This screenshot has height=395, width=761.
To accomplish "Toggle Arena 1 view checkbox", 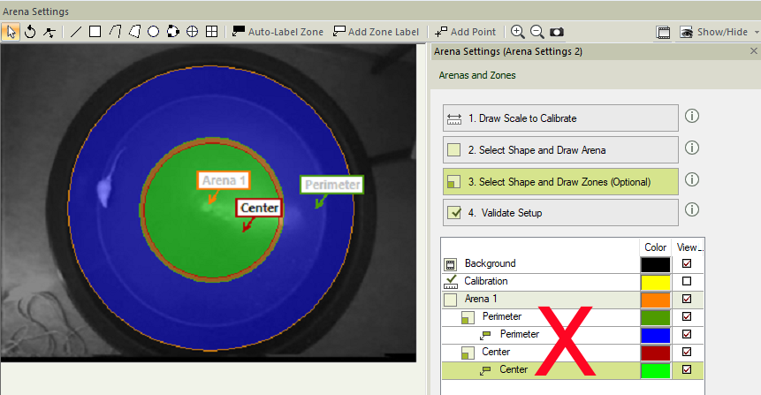I will click(x=686, y=299).
